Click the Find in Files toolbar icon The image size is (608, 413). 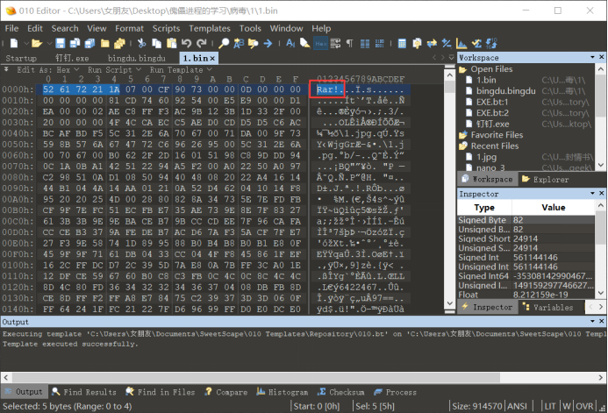(254, 43)
